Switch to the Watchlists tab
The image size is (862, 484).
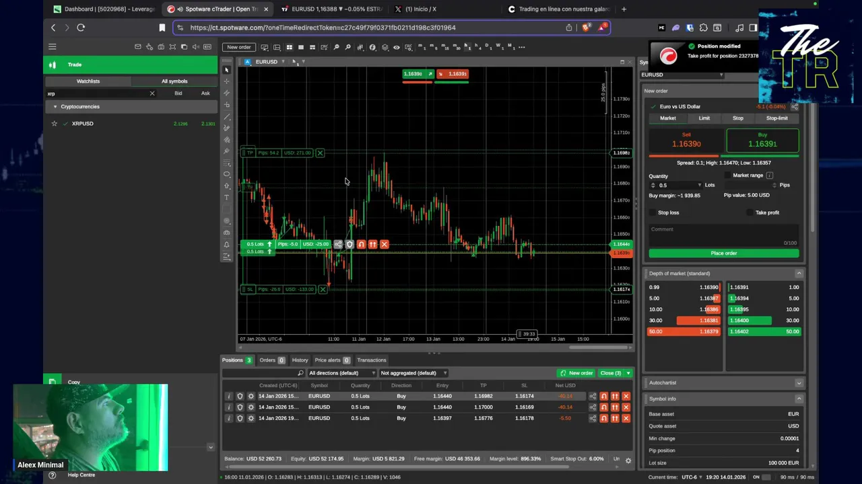pos(88,81)
